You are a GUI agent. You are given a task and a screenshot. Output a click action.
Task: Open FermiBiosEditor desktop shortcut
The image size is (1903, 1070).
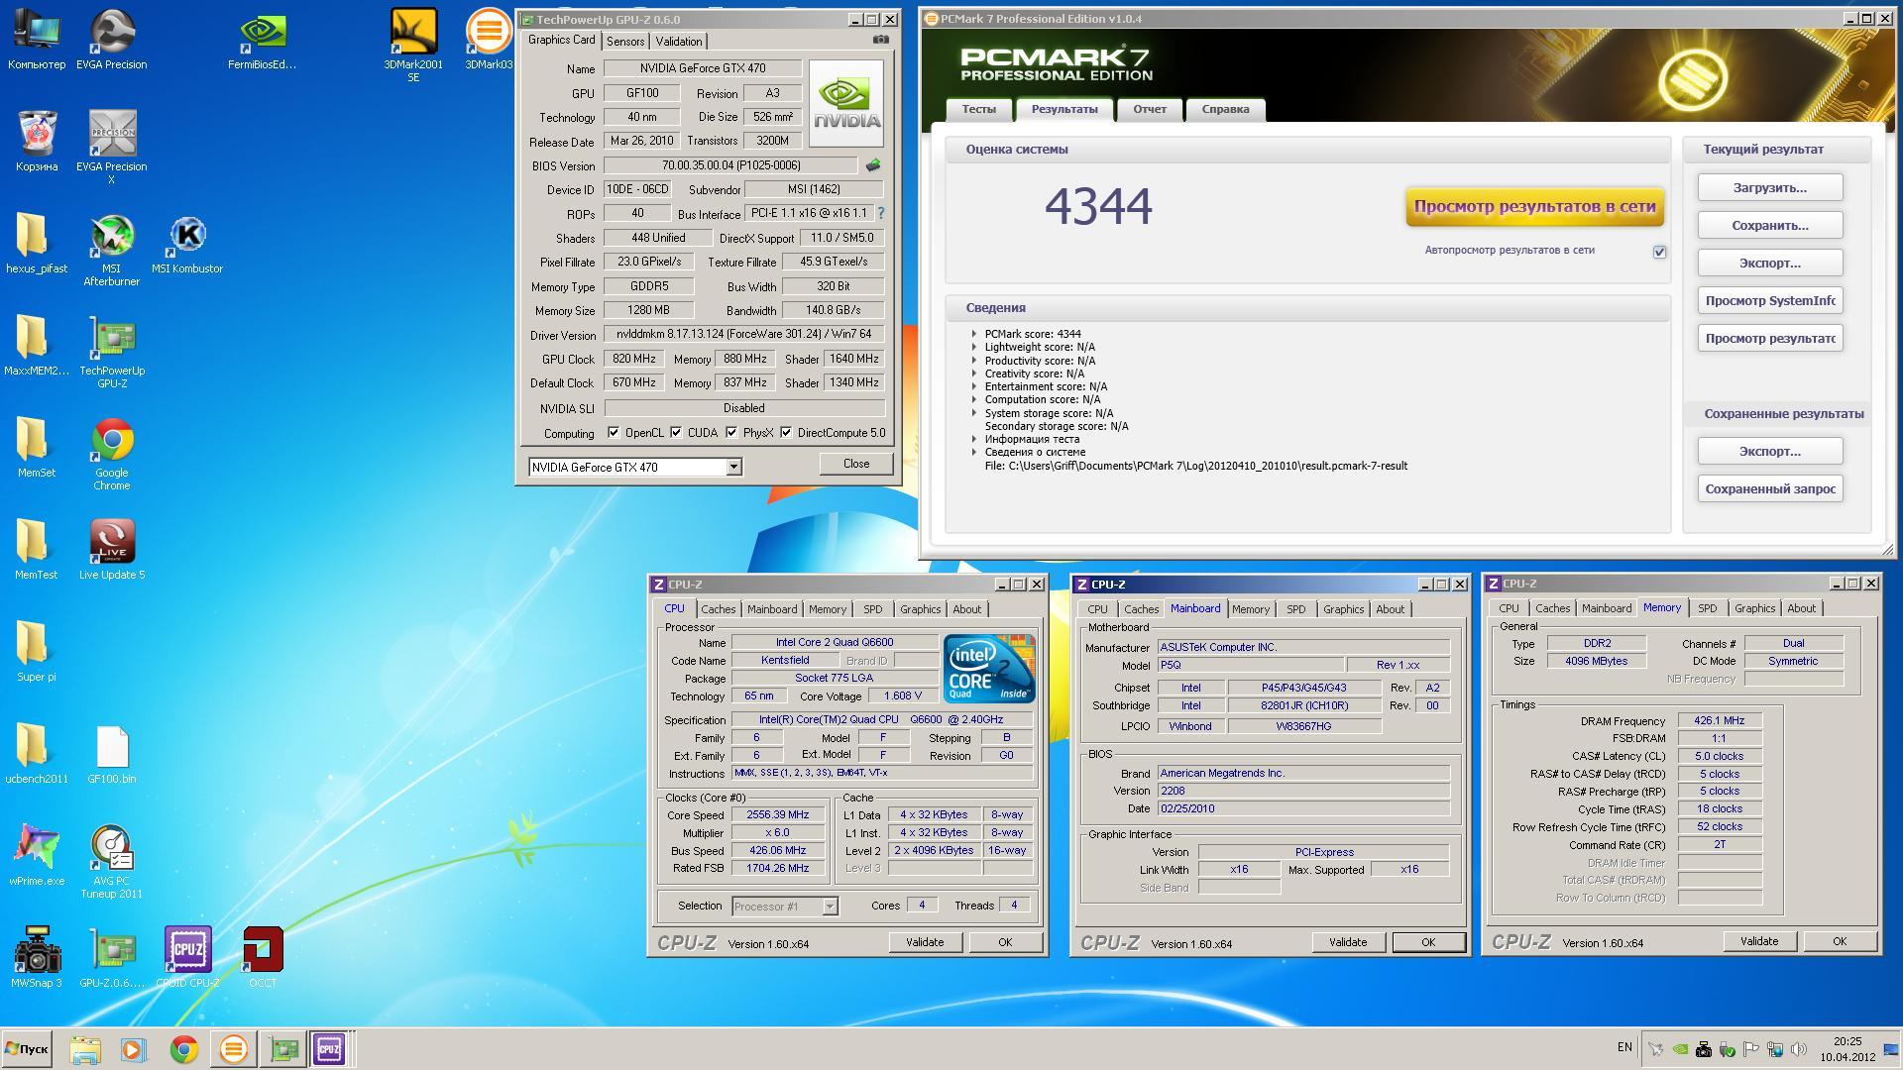[x=262, y=40]
